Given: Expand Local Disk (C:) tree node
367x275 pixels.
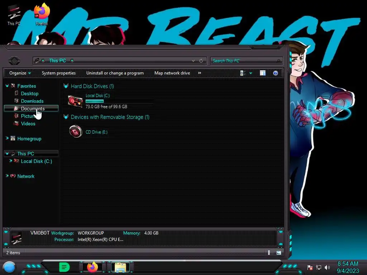Looking at the screenshot, I should click(10, 161).
